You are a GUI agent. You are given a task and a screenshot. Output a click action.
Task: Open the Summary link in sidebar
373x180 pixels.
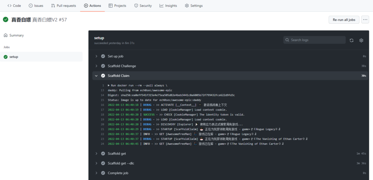point(16,35)
